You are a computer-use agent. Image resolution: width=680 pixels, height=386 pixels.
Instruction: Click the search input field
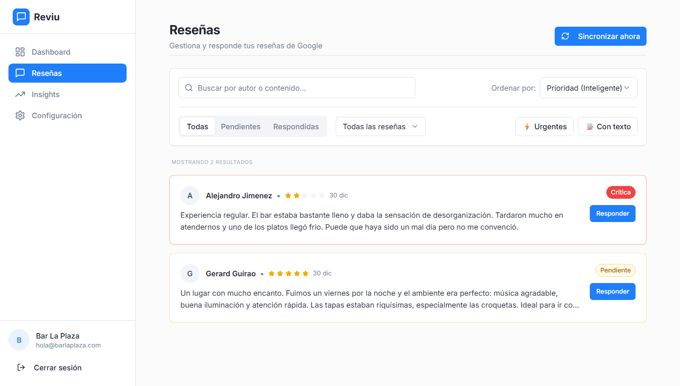(296, 88)
